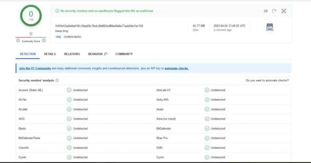Viewport: 311px width, 163px height.
Task: Click the dmg file tag
Action: point(58,37)
